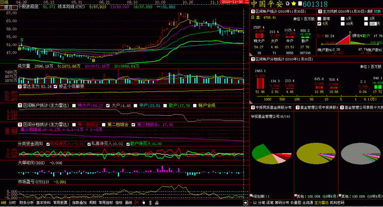Open help icon beside 雷达主力 indicator
This screenshot has height=207, width=383.
pos(20,87)
